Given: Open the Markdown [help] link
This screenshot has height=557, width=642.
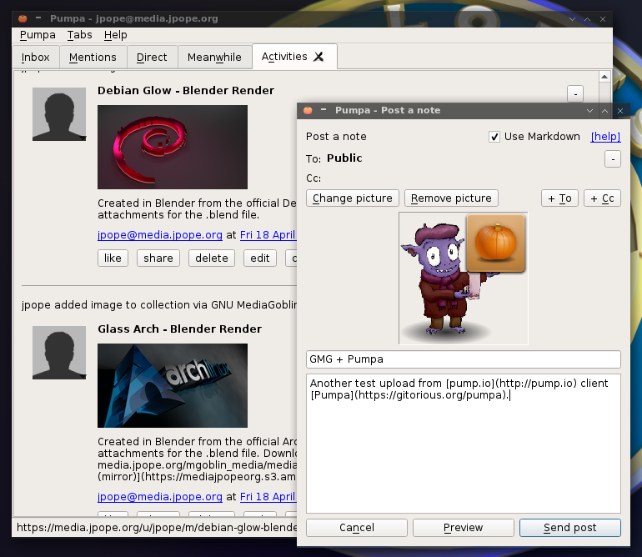Looking at the screenshot, I should pyautogui.click(x=605, y=137).
